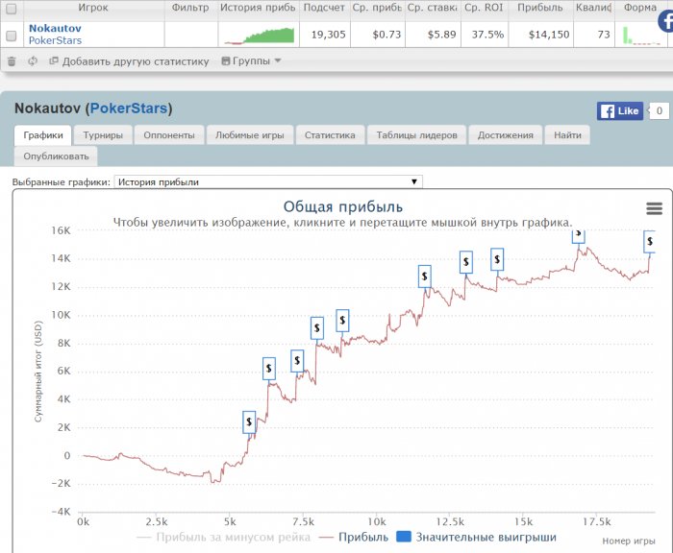Click the round Facebook icon at top right
This screenshot has width=673, height=553.
665,20
